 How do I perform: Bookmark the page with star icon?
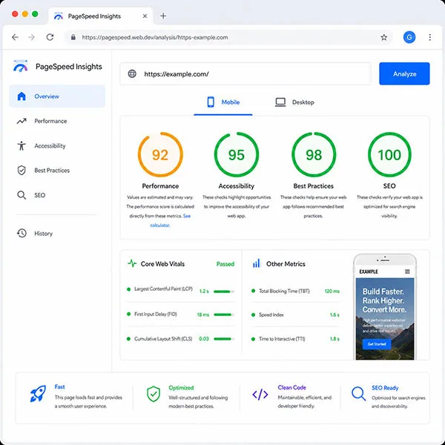(383, 37)
